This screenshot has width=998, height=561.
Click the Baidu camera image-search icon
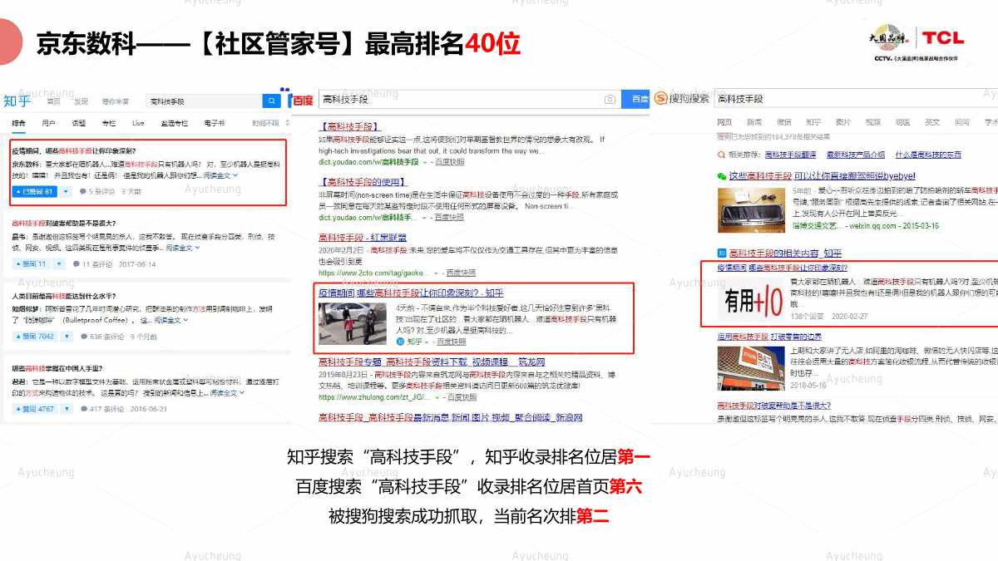610,99
